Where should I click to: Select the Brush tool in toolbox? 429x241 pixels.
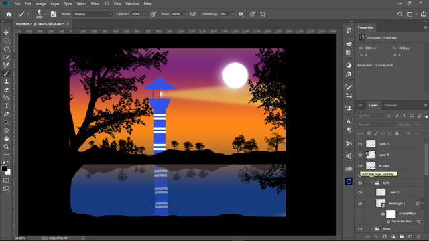[x=6, y=73]
